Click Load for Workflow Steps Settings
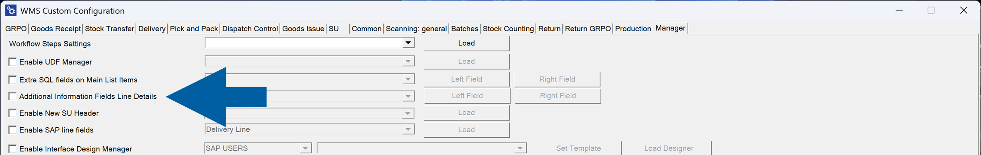Image resolution: width=981 pixels, height=155 pixels. coord(466,43)
